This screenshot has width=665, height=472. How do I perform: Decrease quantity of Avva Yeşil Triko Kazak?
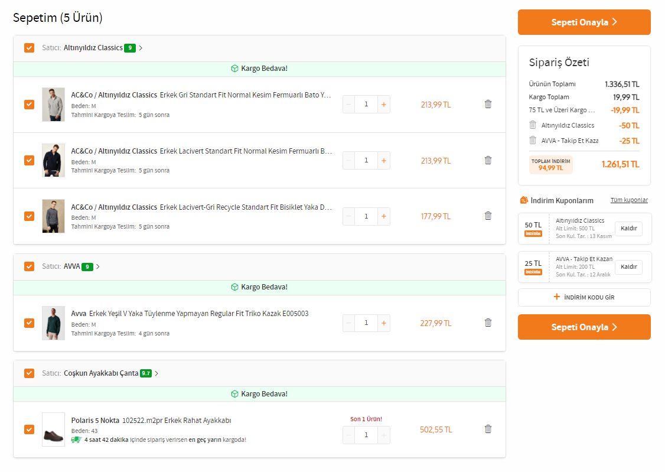coord(348,323)
